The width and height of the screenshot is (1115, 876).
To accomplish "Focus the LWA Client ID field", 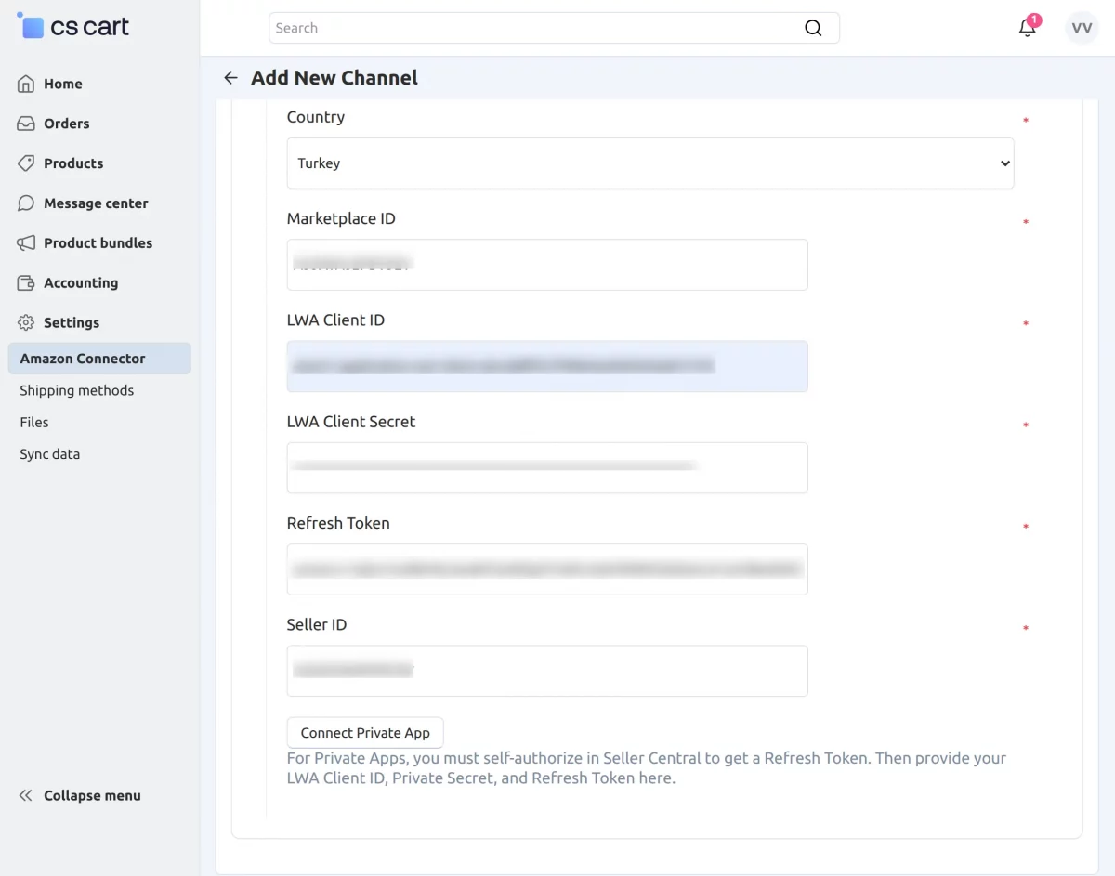I will pos(547,366).
